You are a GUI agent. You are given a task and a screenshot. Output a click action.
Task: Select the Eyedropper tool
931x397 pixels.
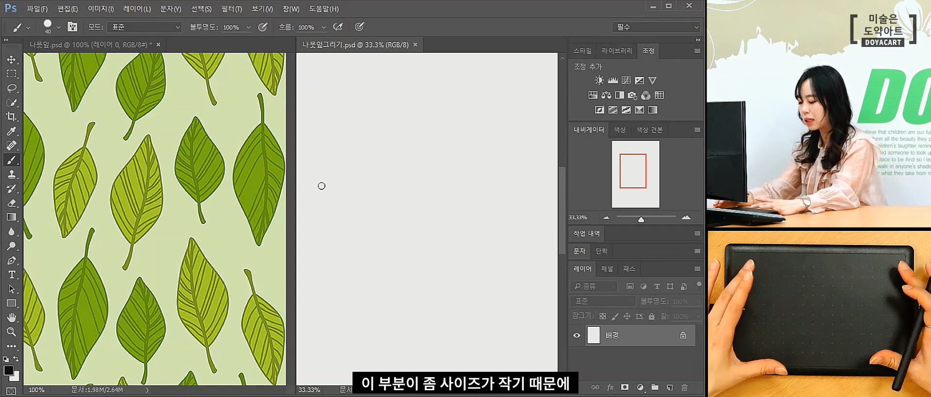tap(12, 131)
